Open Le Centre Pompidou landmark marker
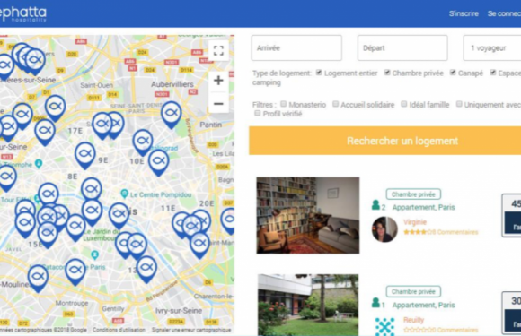Screen dimensions: 521x336 click(x=124, y=194)
